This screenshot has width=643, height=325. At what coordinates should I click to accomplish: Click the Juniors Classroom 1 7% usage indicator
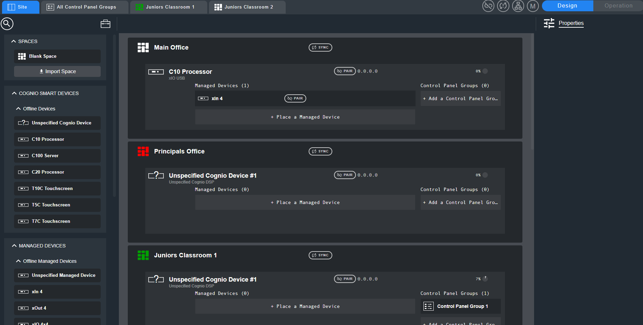coord(482,279)
